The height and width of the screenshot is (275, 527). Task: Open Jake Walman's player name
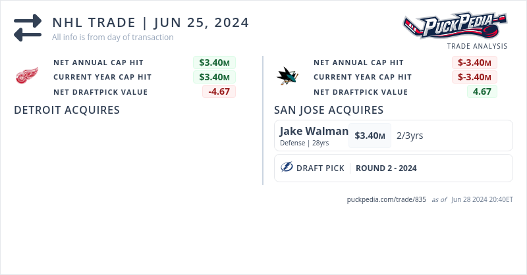[314, 132]
